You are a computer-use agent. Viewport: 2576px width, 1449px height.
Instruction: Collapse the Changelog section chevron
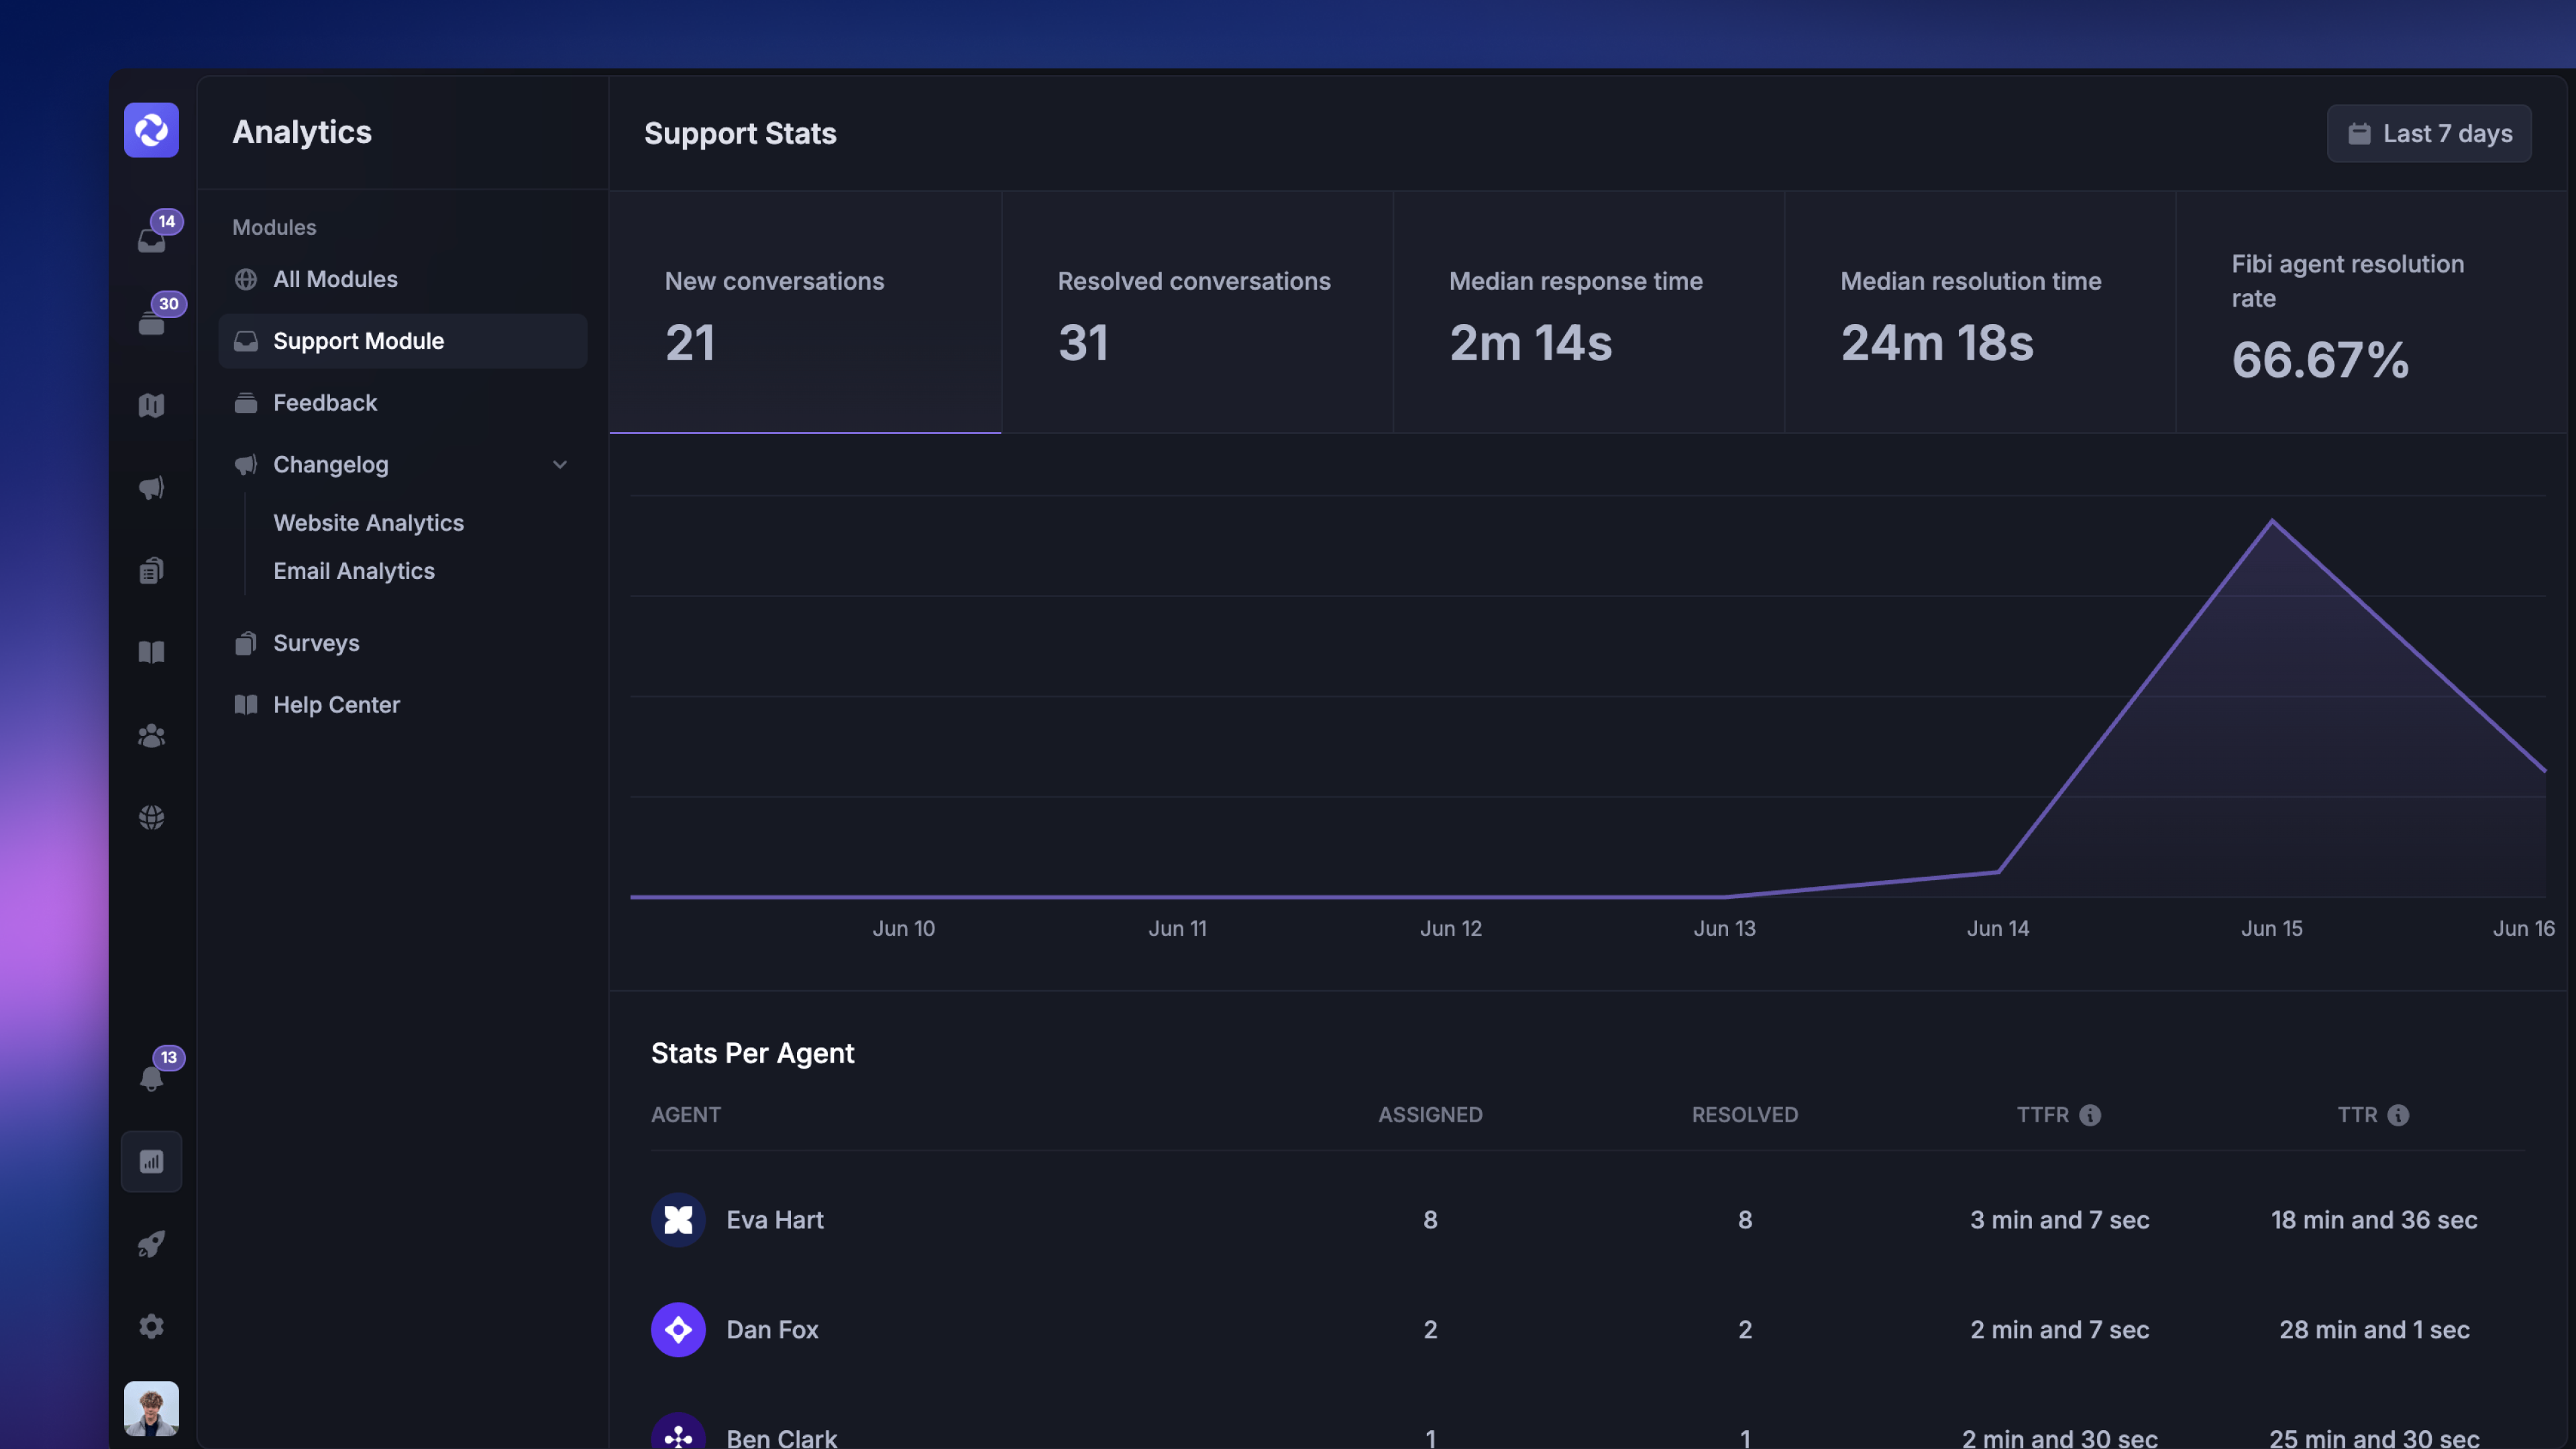point(560,465)
